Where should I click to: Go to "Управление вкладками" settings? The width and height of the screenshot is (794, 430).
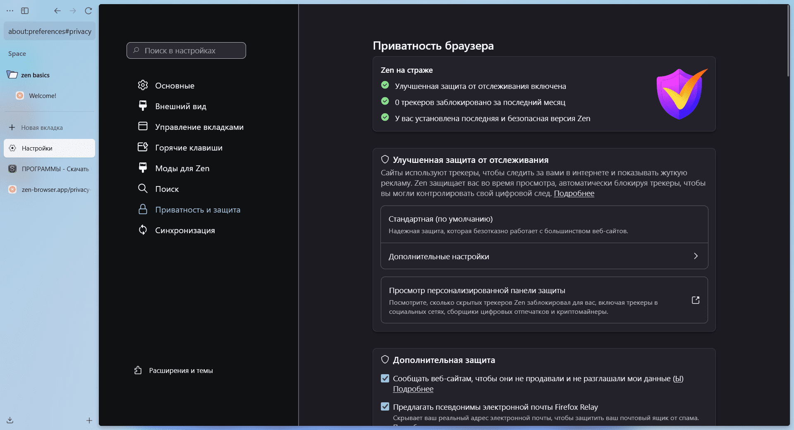tap(199, 127)
